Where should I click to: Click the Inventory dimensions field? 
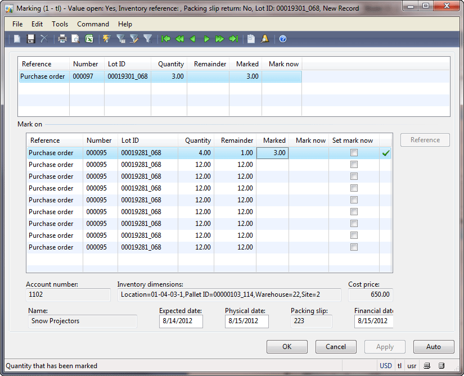tap(229, 295)
